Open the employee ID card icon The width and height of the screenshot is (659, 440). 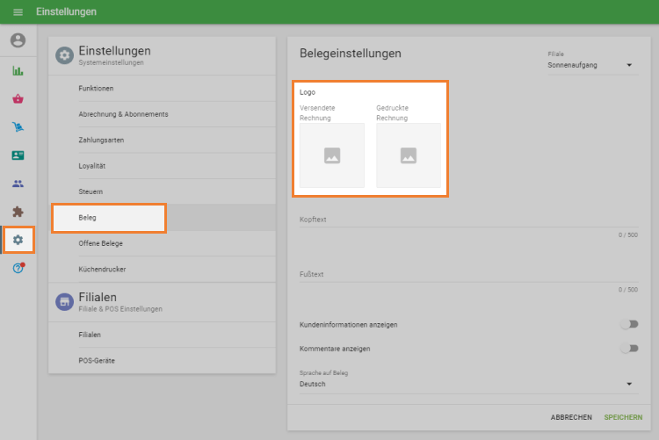tap(18, 155)
